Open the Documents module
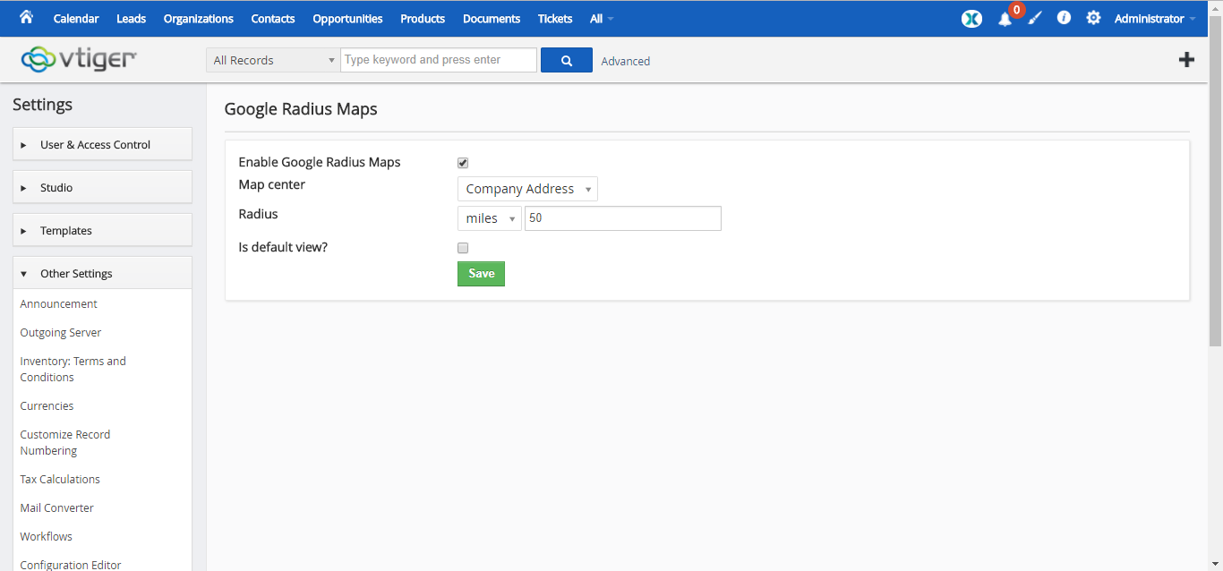 (492, 19)
